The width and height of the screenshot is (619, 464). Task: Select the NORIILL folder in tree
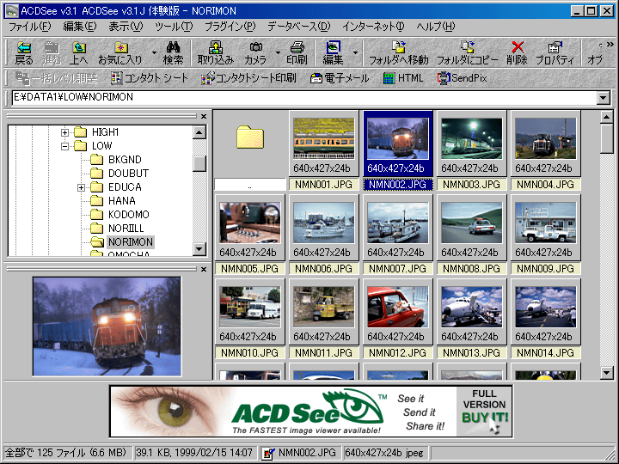[x=126, y=229]
